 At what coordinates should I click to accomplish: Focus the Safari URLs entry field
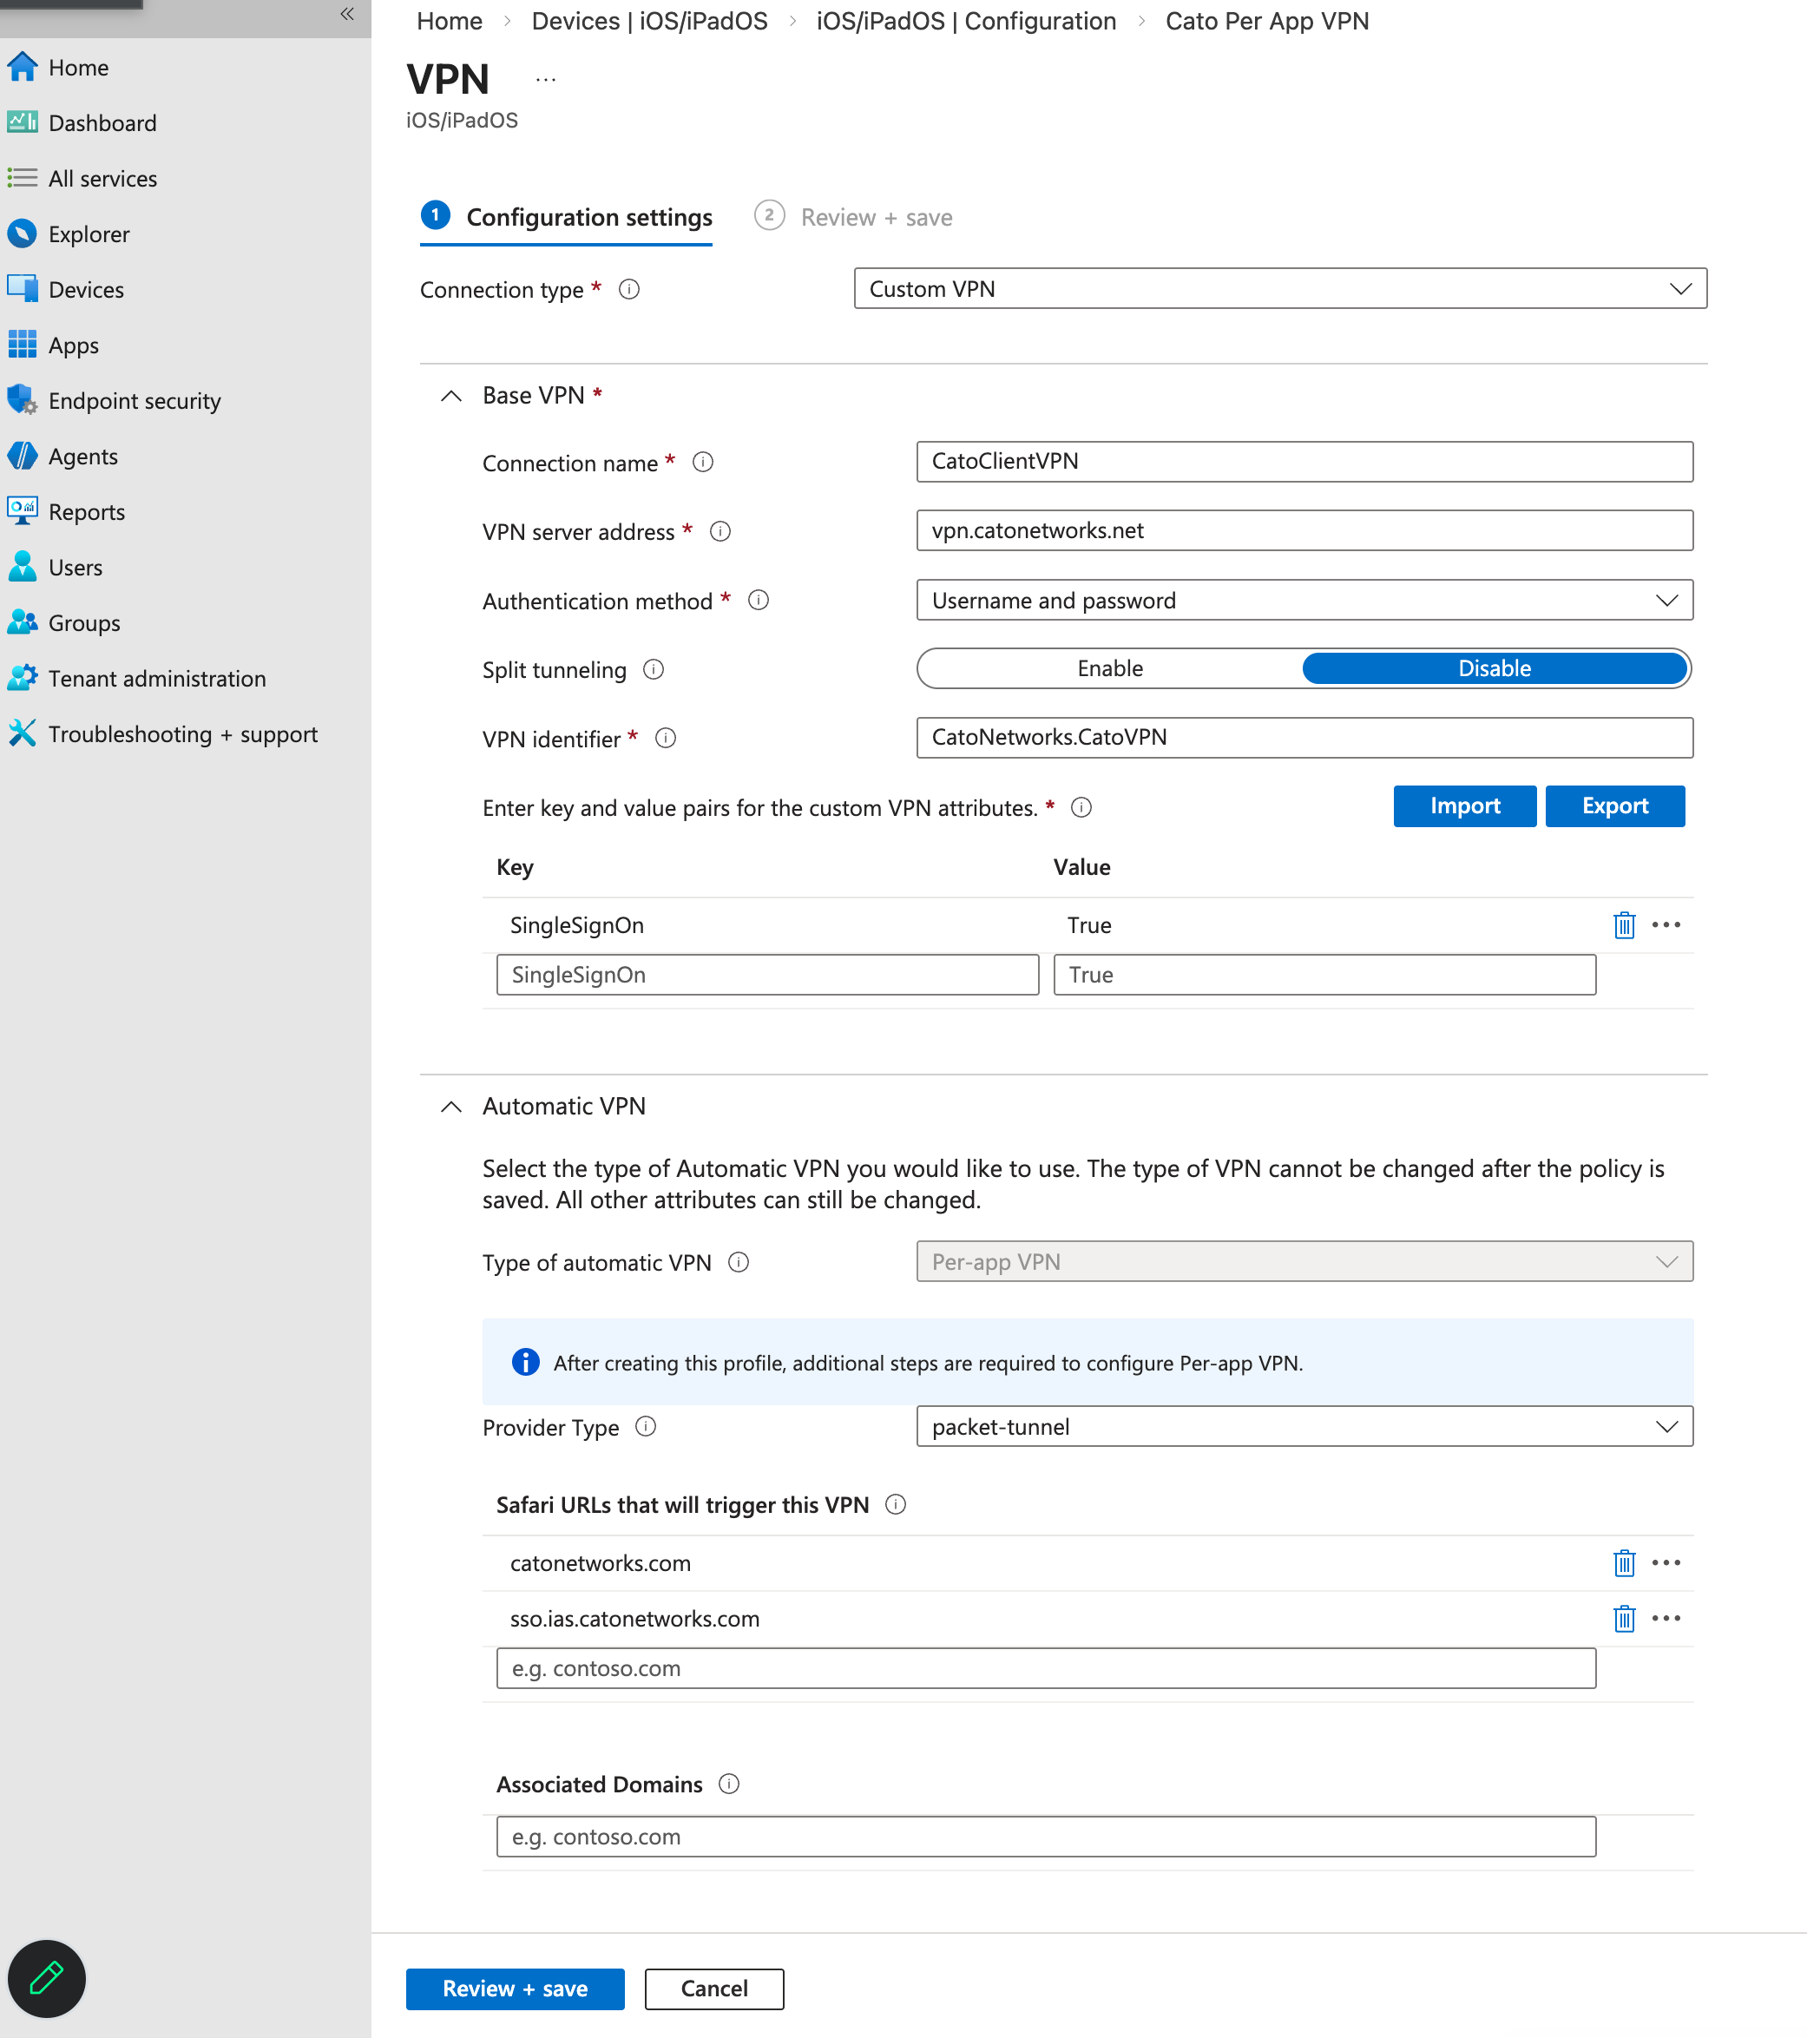1046,1668
